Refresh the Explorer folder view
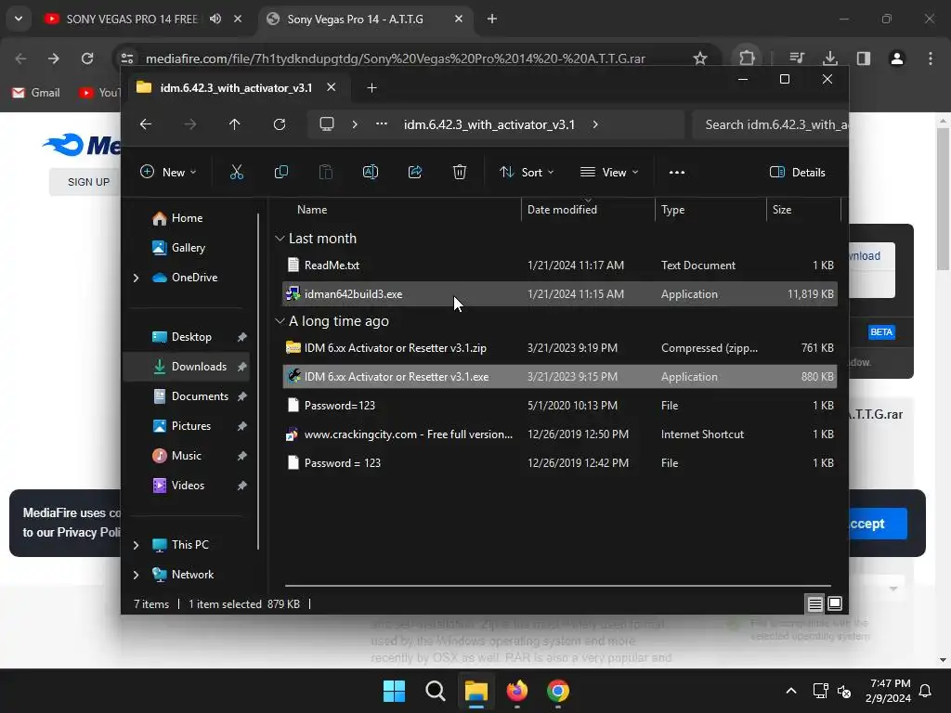 tap(279, 124)
